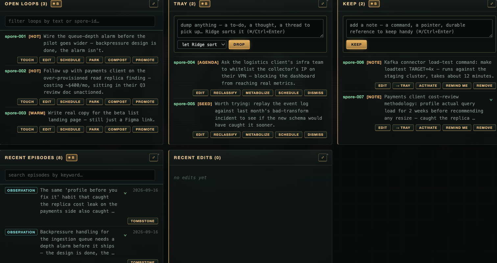Compost spore-001
Image resolution: width=497 pixels, height=263 pixels.
[x=117, y=60]
